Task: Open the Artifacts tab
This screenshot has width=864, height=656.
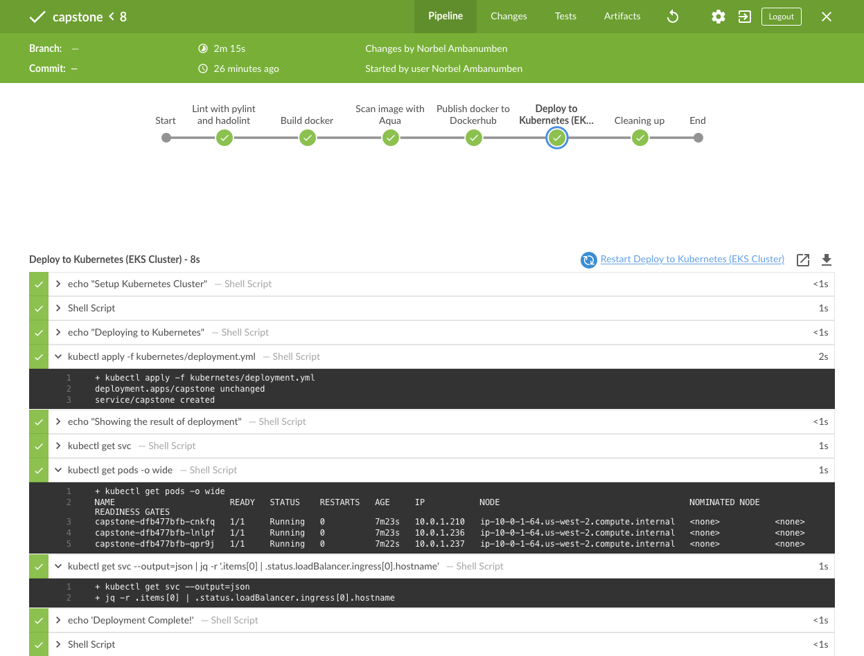Action: click(x=621, y=17)
